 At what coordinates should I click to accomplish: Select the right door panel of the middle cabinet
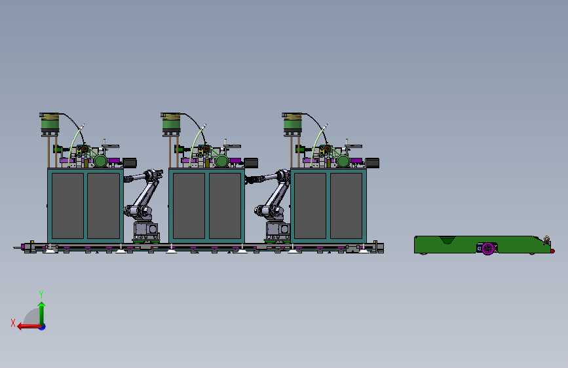pos(225,206)
